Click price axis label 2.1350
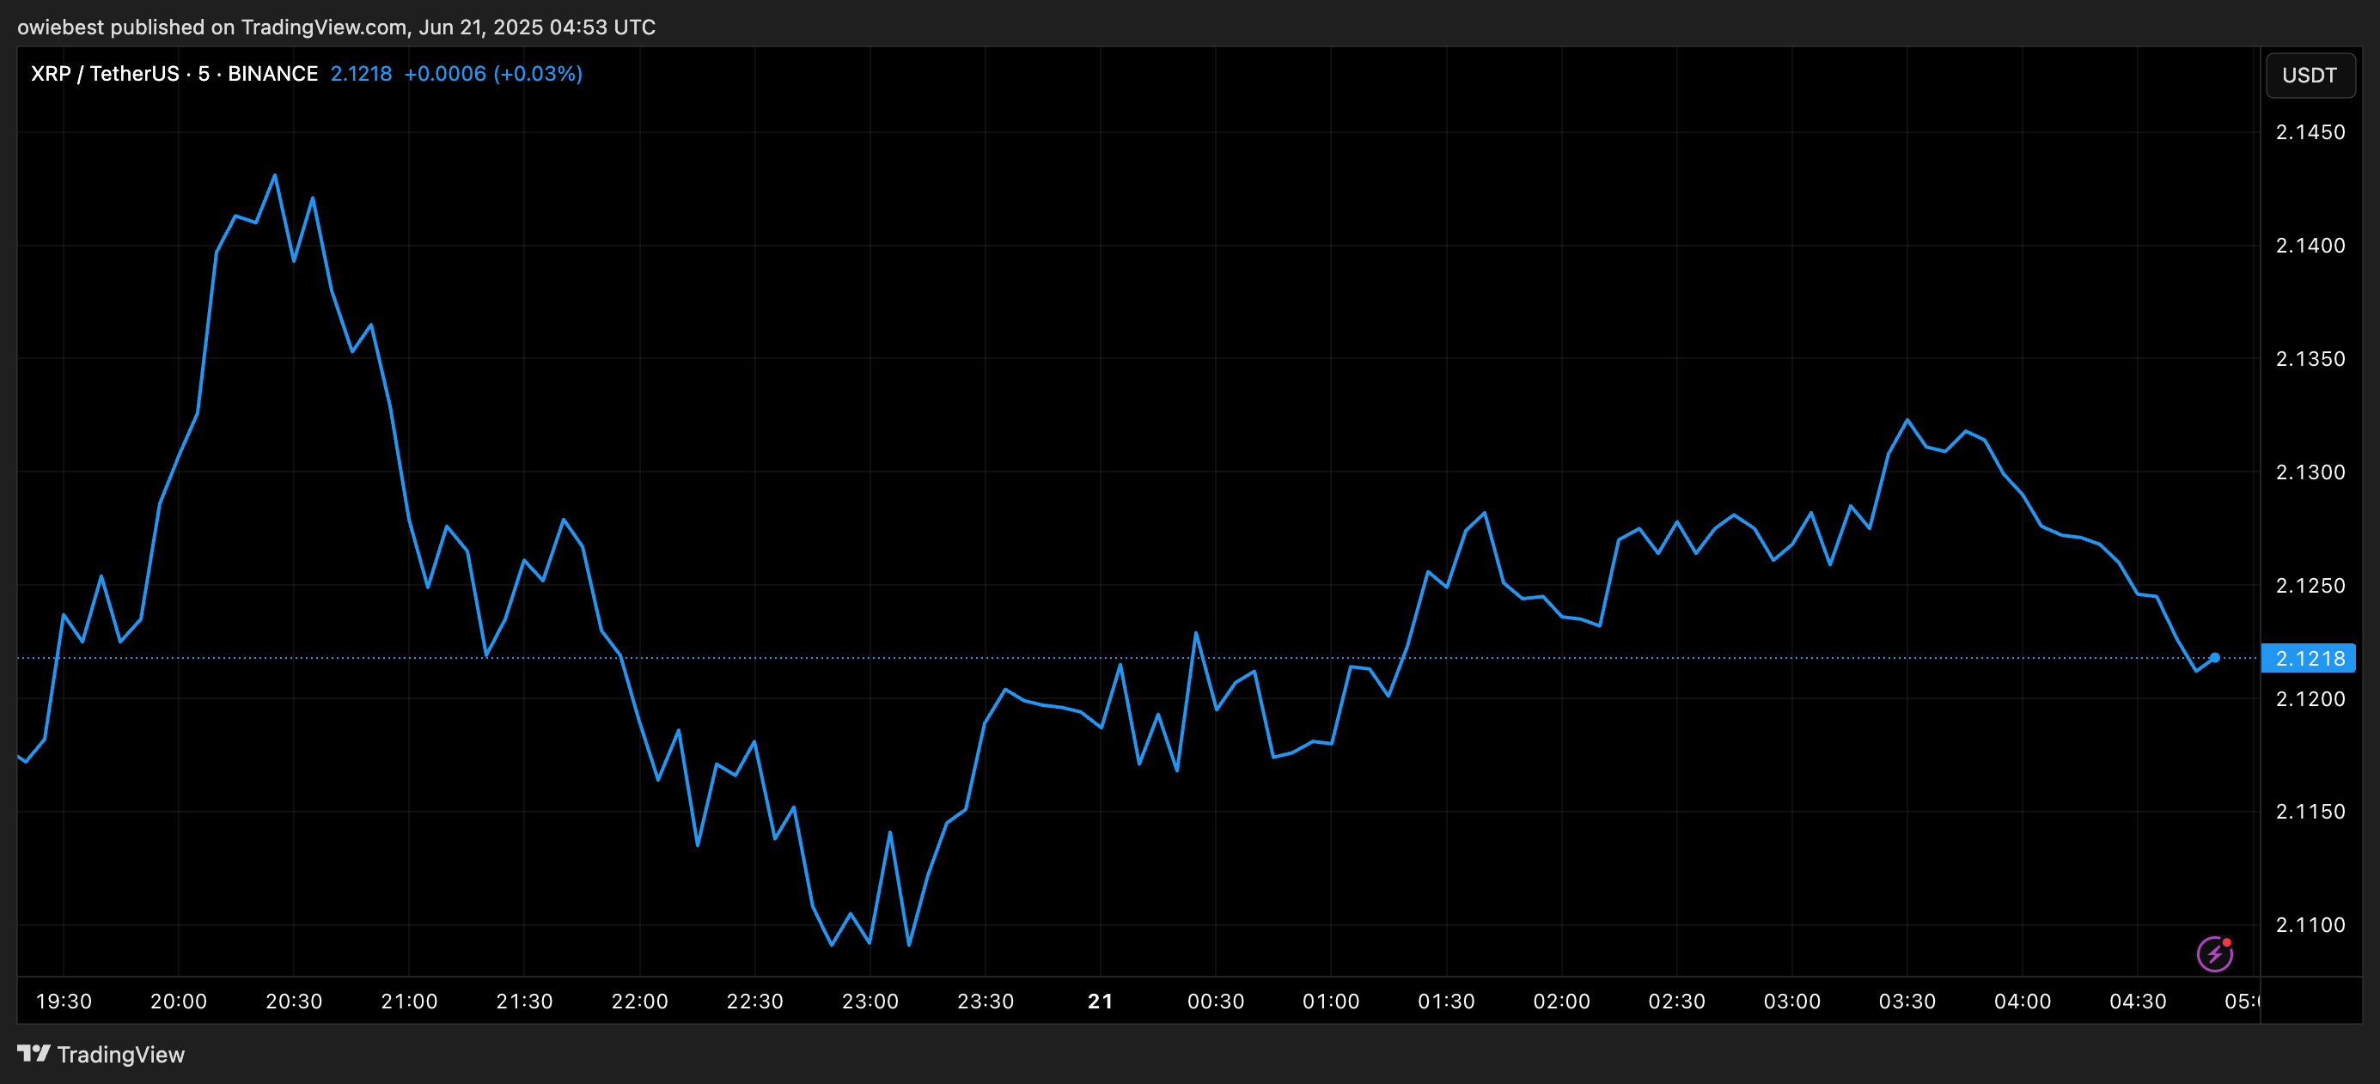The height and width of the screenshot is (1084, 2380). click(2310, 359)
